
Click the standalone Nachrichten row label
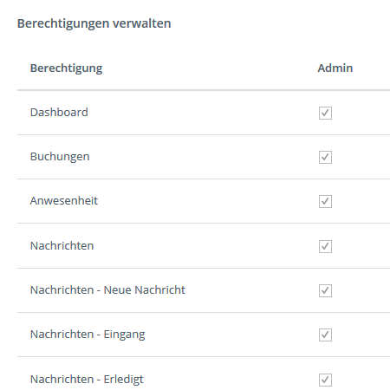coord(62,246)
